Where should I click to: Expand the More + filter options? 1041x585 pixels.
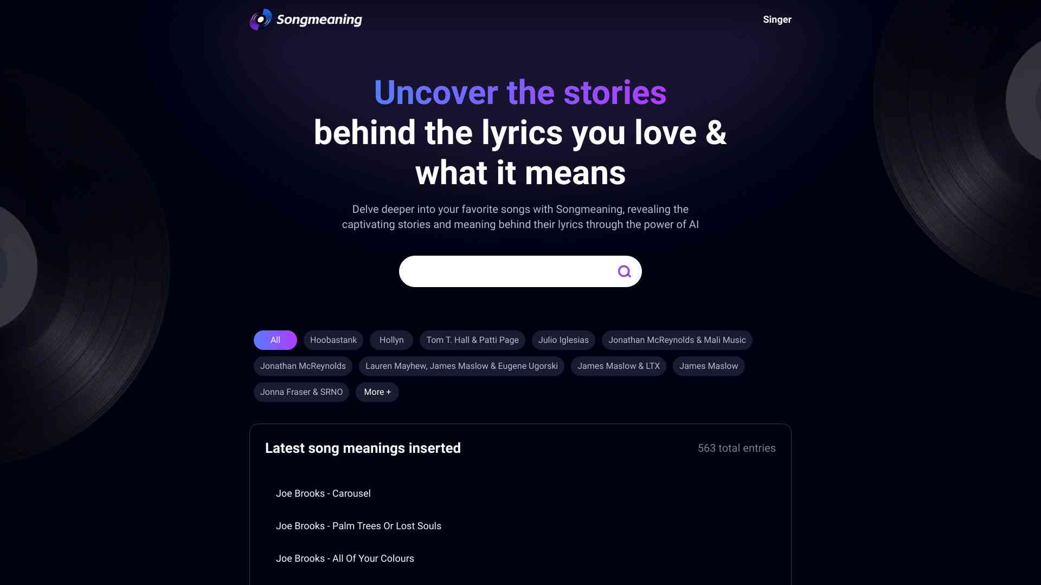point(377,392)
